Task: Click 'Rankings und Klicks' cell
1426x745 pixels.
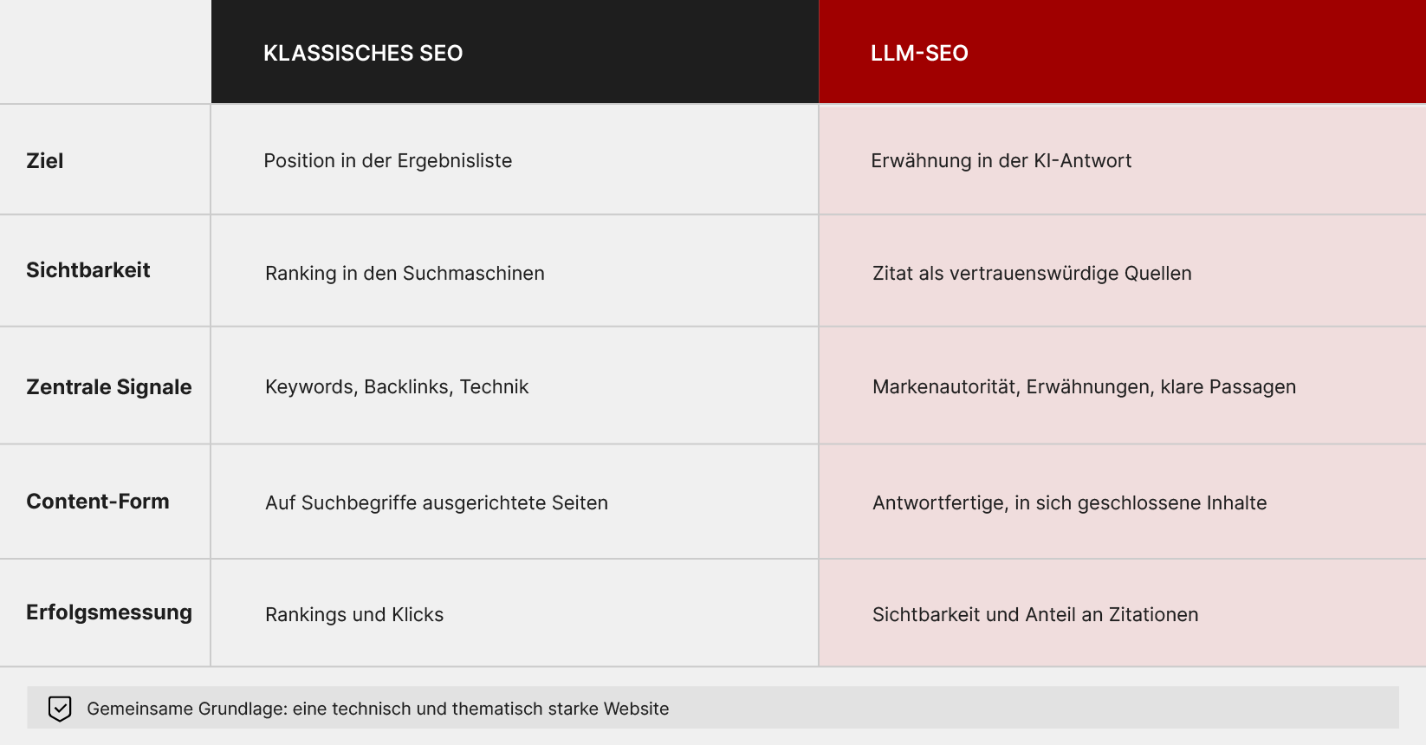Action: coord(515,613)
